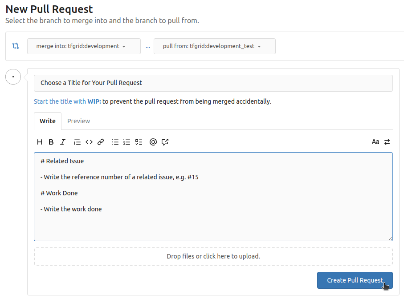Click the Heading formatting icon
Image resolution: width=404 pixels, height=299 pixels.
click(x=40, y=142)
